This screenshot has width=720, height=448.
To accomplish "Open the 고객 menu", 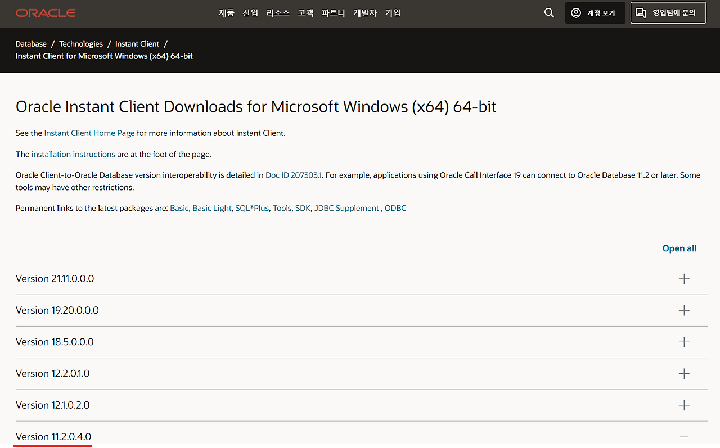I will 306,13.
